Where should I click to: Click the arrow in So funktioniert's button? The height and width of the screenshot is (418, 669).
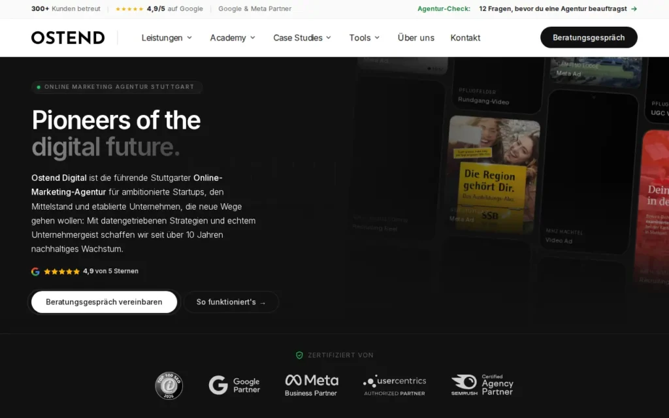263,302
